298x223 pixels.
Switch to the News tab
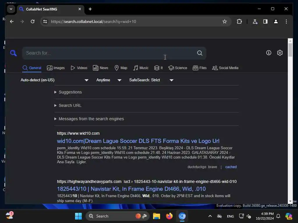click(x=100, y=68)
